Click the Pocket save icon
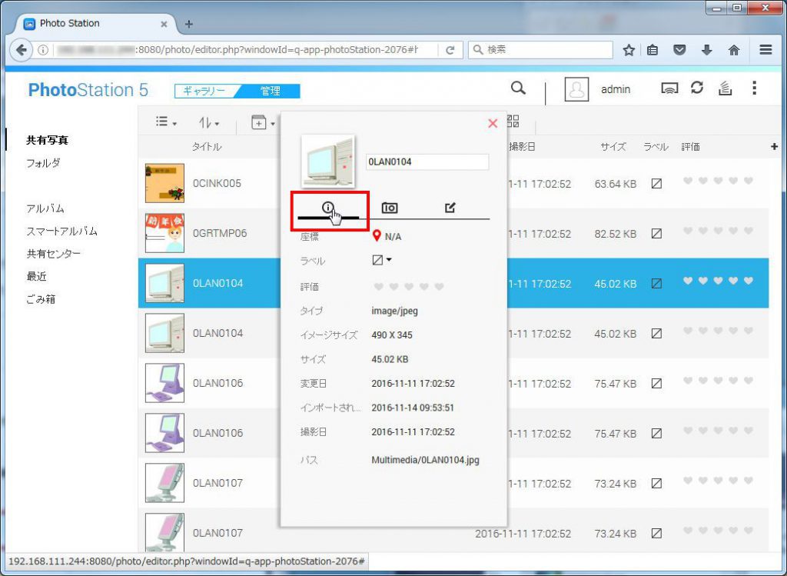Viewport: 787px width, 576px height. (679, 50)
